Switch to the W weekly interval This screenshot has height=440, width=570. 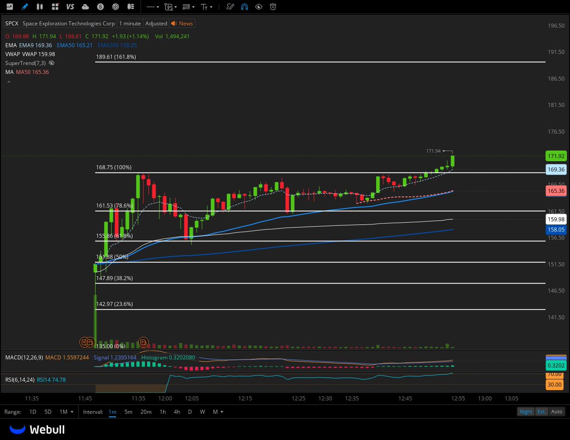tap(202, 411)
